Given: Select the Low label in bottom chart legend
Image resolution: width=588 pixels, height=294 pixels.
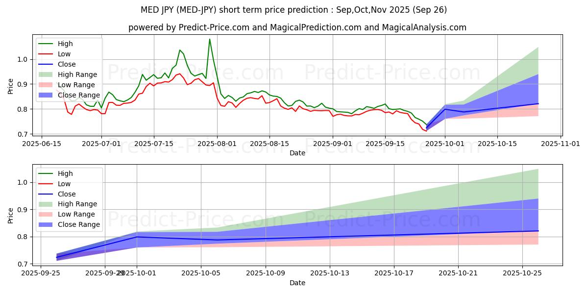Looking at the screenshot, I should (x=64, y=184).
